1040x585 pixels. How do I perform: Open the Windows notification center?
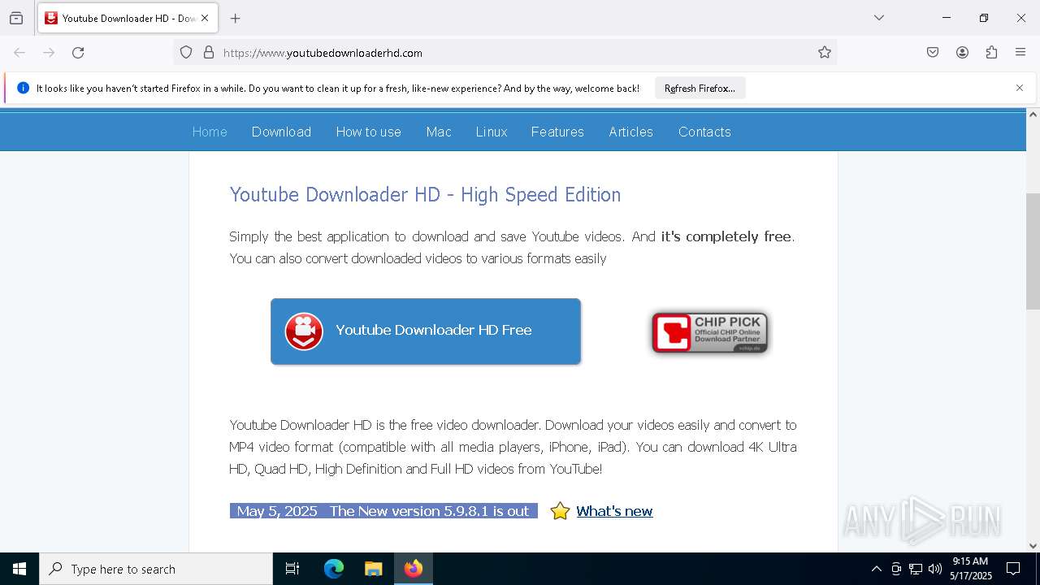[x=1014, y=569]
